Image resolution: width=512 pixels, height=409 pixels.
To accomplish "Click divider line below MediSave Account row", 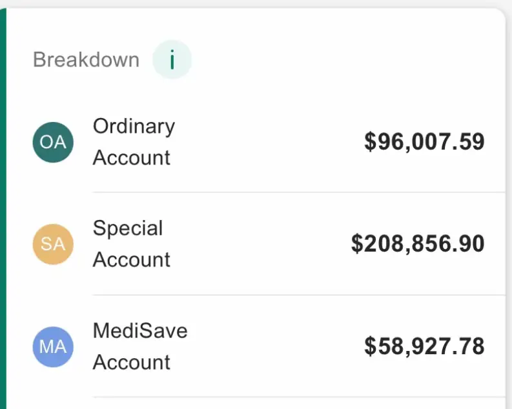I will (297, 397).
